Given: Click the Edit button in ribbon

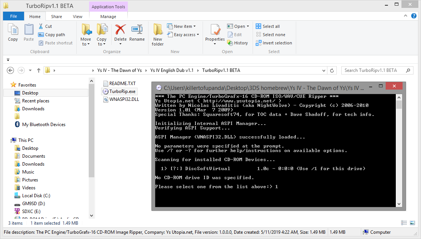Looking at the screenshot, I should pos(235,35).
